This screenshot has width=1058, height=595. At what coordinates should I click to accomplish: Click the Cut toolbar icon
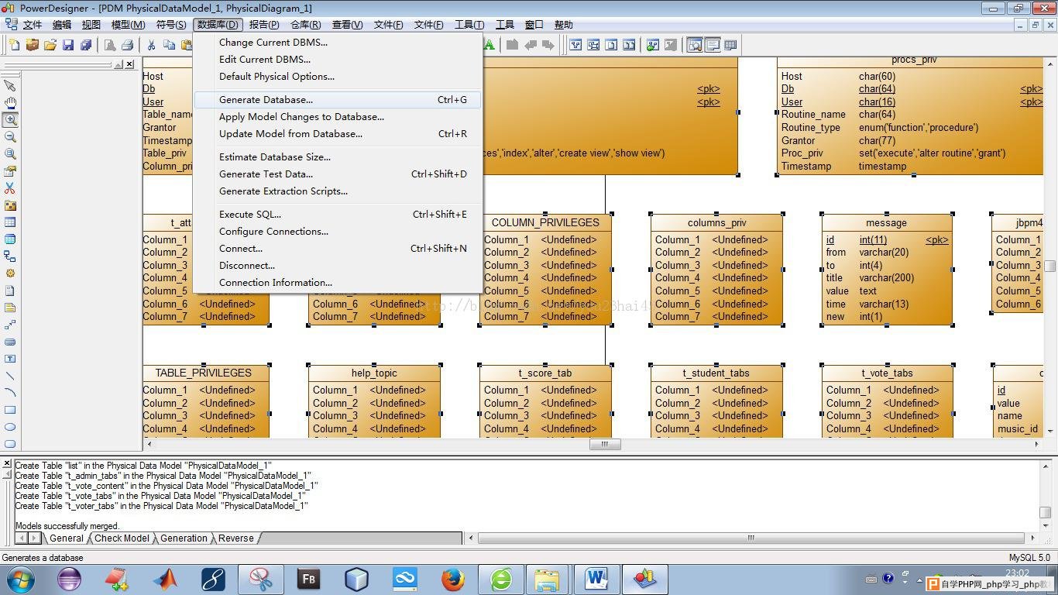point(151,45)
